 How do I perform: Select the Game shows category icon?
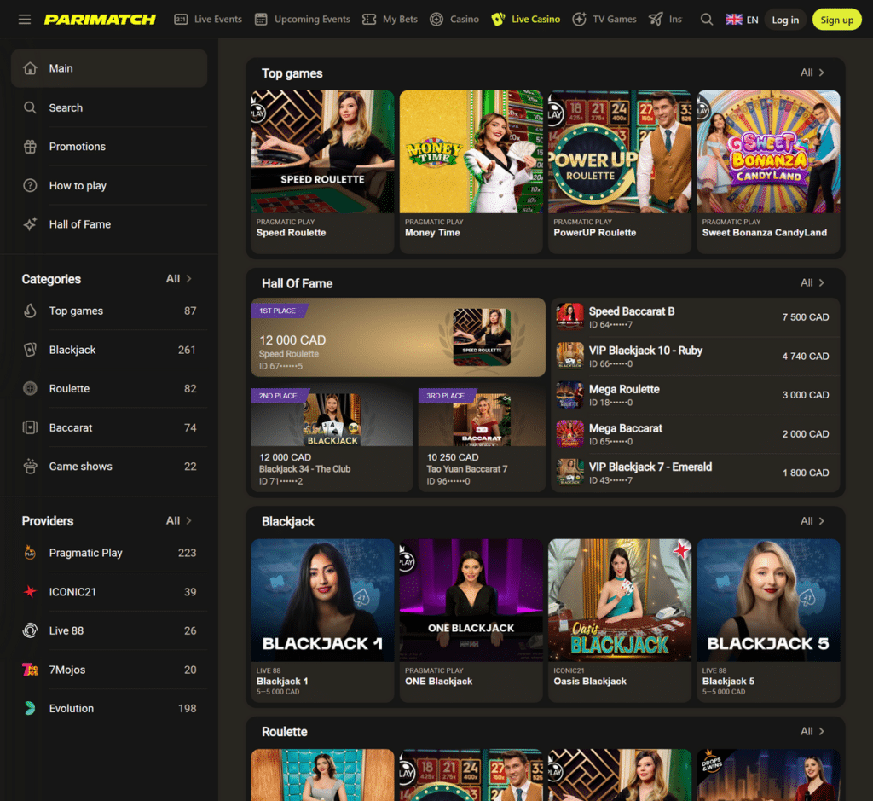pos(31,467)
